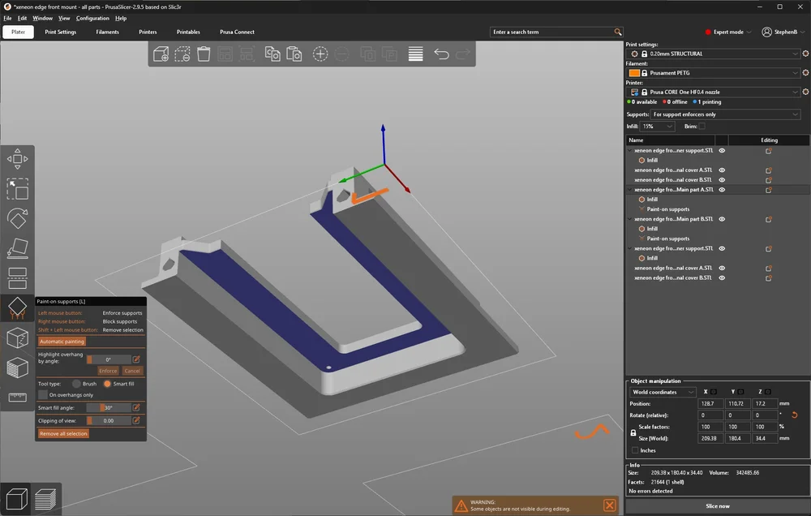Screen dimensions: 811x516
Task: Open the Expert mode dropdown
Action: (x=728, y=32)
